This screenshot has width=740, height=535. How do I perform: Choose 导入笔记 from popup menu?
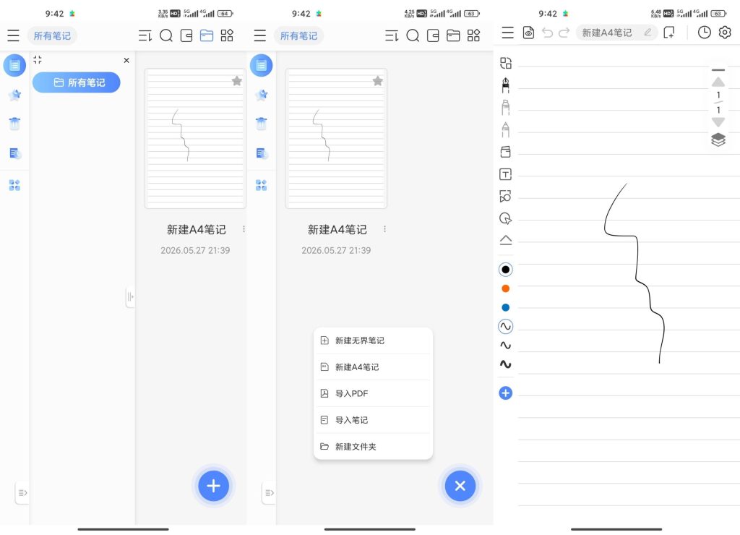(373, 420)
